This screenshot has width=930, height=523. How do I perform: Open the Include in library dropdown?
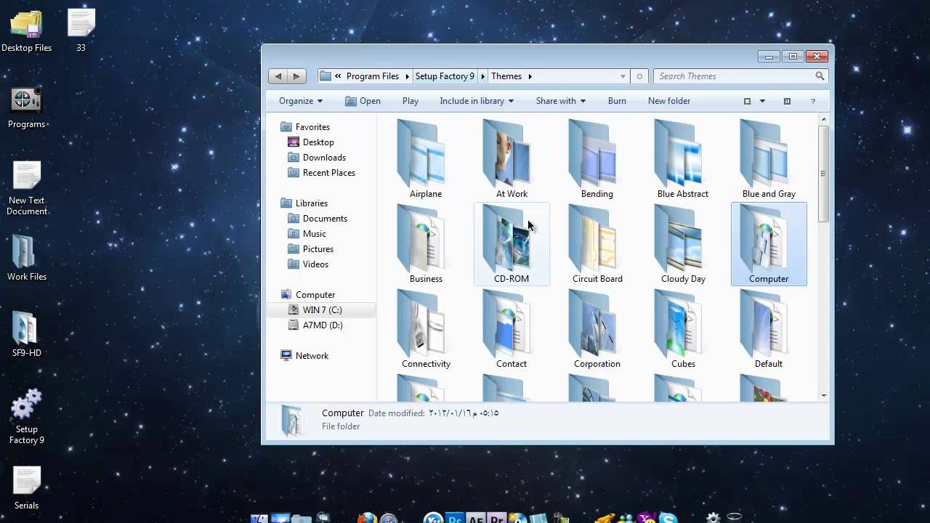(x=477, y=101)
